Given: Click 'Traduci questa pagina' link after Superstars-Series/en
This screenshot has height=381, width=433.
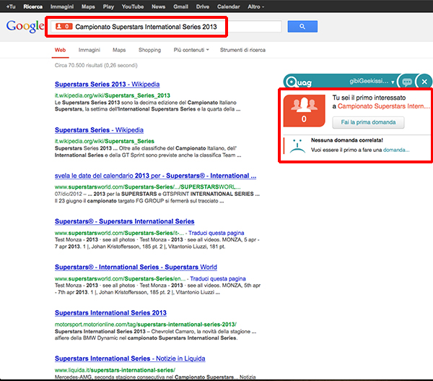Looking at the screenshot, I should 218,278.
